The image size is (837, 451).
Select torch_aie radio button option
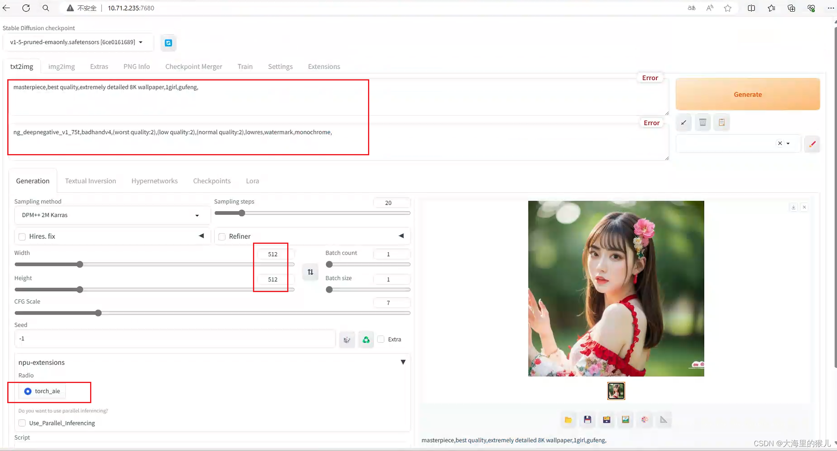click(28, 391)
